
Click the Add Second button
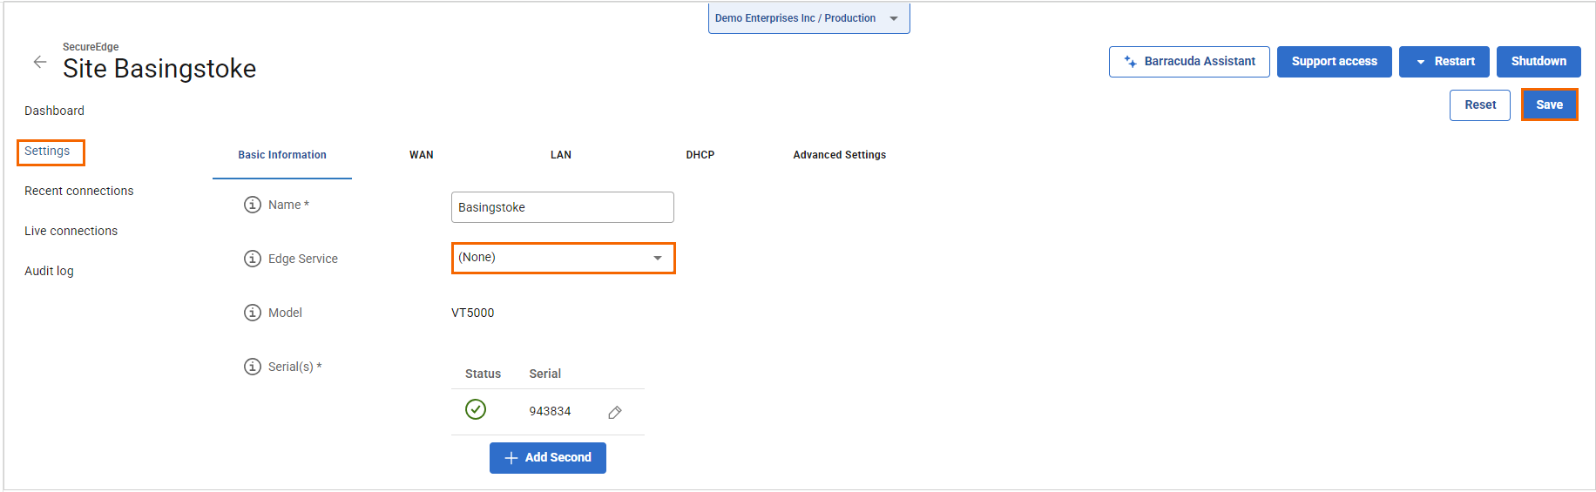[x=547, y=458]
